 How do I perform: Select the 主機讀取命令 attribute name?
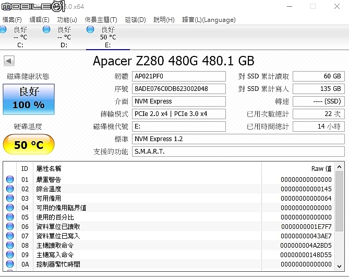tap(55, 245)
